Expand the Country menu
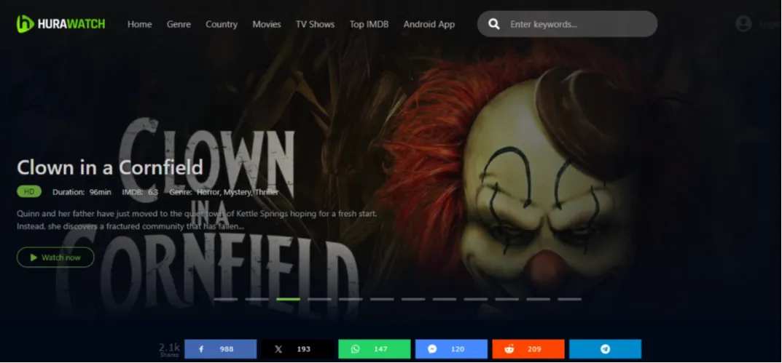Image resolution: width=782 pixels, height=363 pixels. click(222, 24)
